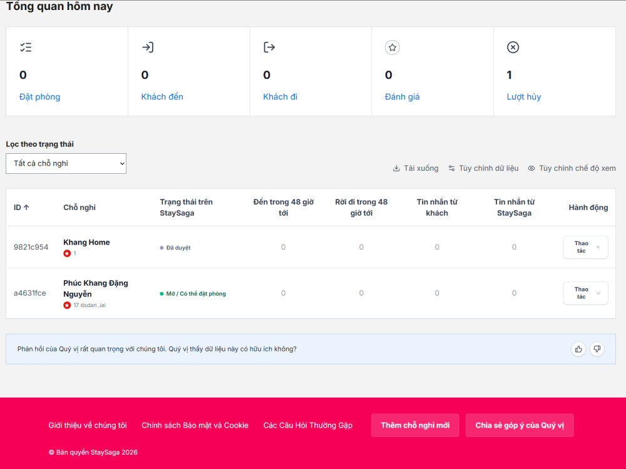Viewport: 626px width, 469px height.
Task: Click the reviews star icon
Action: (393, 48)
